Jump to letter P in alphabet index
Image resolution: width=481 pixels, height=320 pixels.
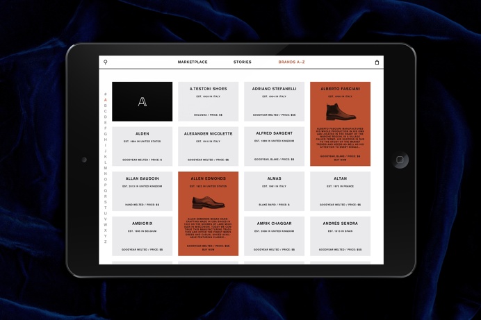(x=105, y=185)
